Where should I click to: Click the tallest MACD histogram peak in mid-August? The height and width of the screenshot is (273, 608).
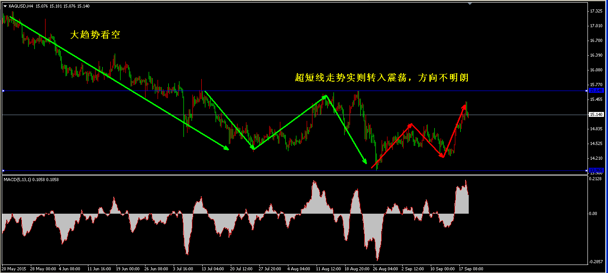[x=314, y=182]
